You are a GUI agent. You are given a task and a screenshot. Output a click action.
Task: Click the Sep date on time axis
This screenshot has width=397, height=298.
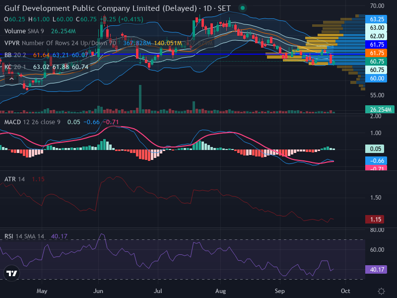(x=280, y=291)
